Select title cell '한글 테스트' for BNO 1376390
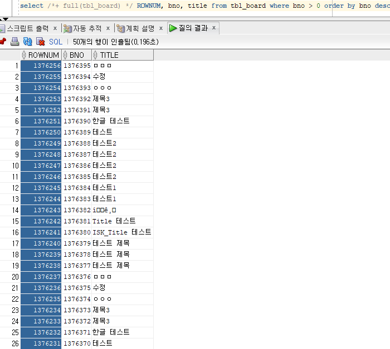Viewport: 390px width, 349px height. pos(123,121)
